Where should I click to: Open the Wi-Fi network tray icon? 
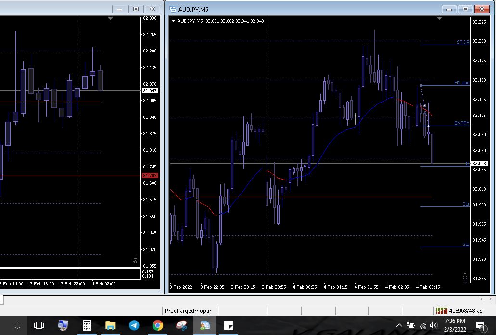(422, 325)
